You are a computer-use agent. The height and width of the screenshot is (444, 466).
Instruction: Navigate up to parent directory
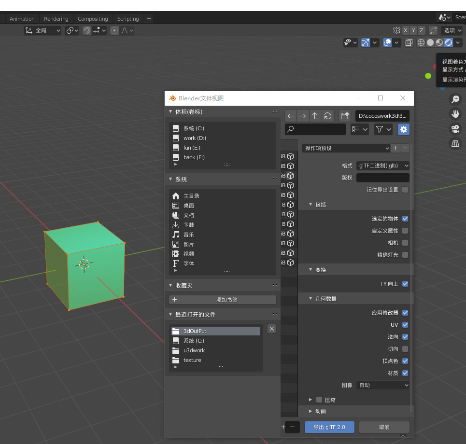pos(315,116)
